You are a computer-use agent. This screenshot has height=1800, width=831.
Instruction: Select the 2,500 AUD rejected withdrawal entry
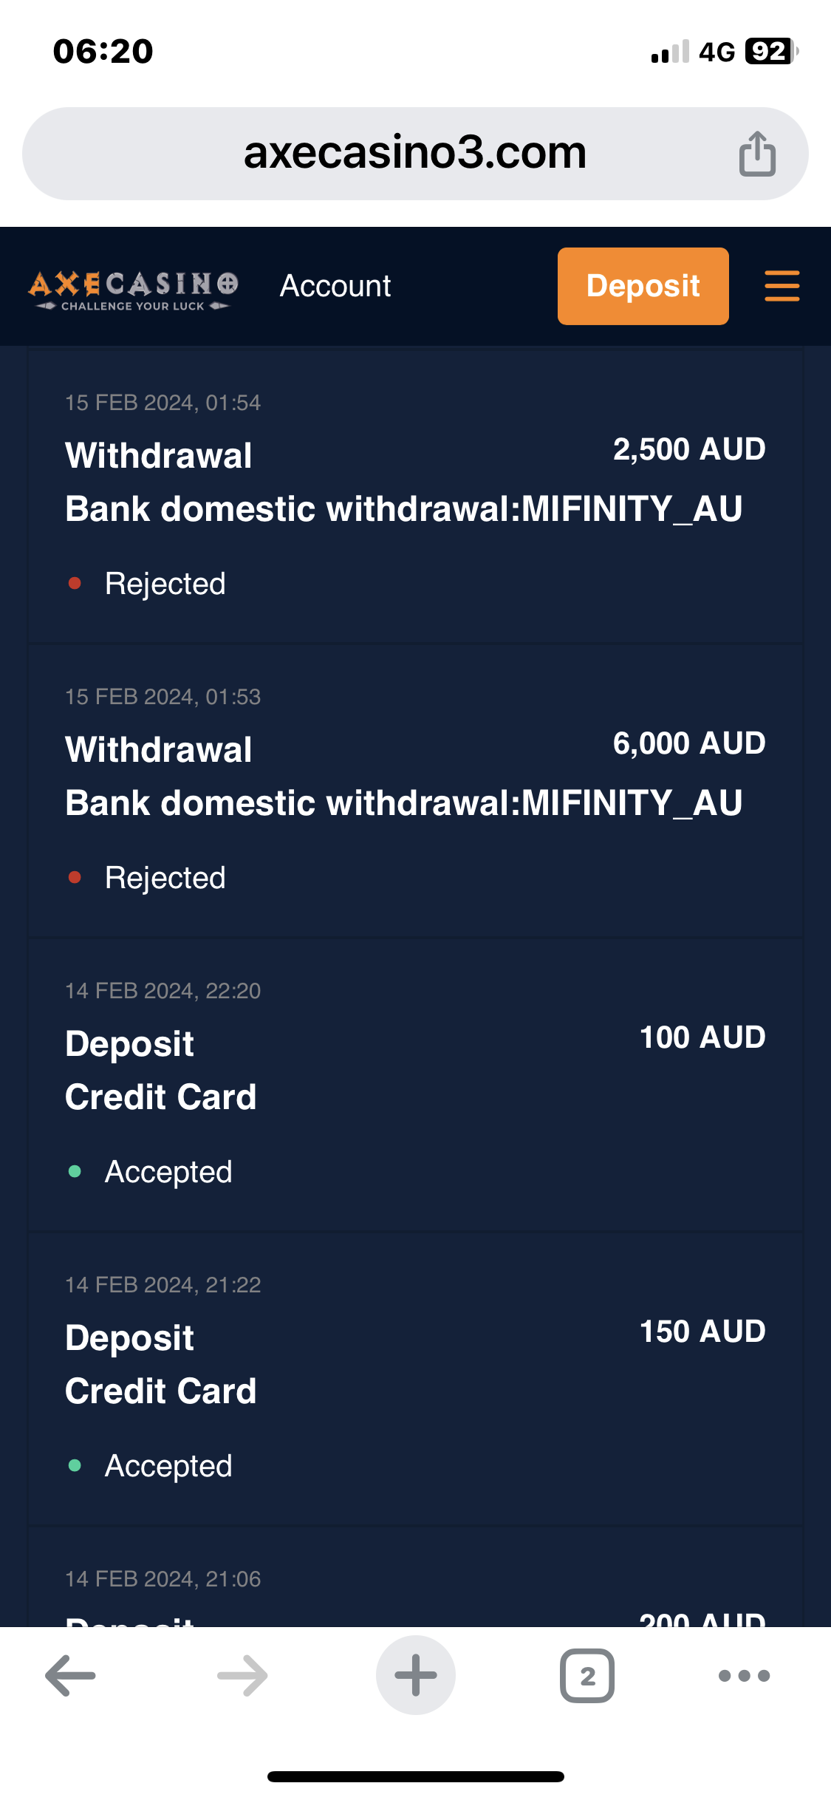pos(415,495)
